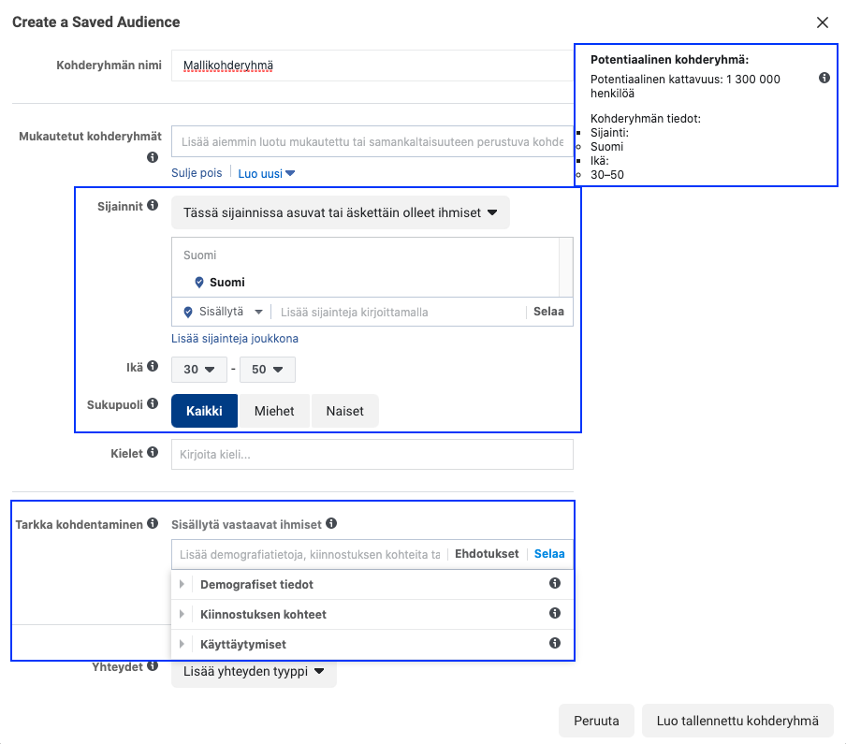
Task: Expand Demografiset tiedot category
Action: coord(182,584)
